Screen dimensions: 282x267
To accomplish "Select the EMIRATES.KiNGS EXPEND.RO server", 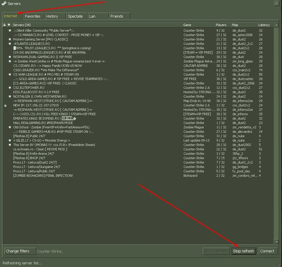I will click(x=138, y=118).
